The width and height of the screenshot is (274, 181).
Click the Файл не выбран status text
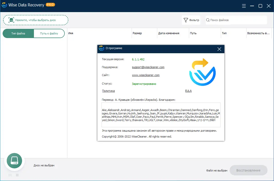217,170
